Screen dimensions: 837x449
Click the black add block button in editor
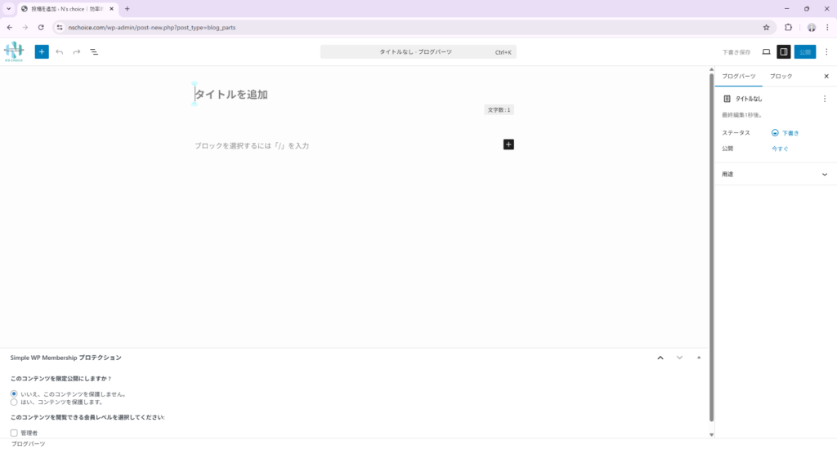[508, 144]
